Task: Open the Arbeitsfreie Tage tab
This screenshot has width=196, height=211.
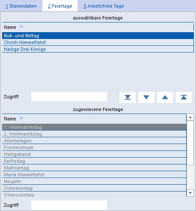Action: (x=104, y=6)
